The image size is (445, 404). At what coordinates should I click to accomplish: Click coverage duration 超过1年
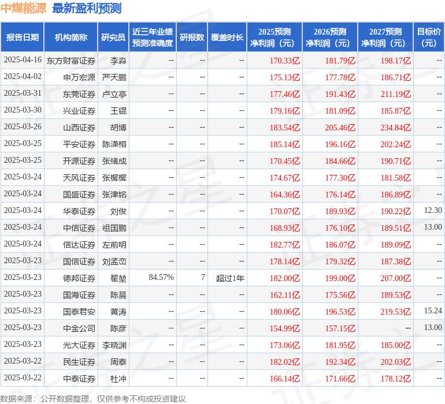pyautogui.click(x=230, y=278)
